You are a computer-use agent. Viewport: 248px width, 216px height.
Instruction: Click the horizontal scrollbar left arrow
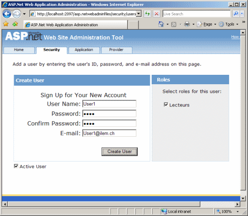pos(5,204)
